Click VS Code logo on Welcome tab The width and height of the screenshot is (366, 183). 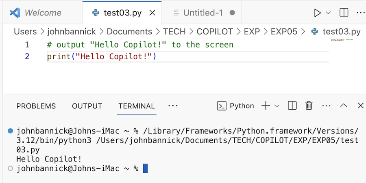[x=15, y=13]
